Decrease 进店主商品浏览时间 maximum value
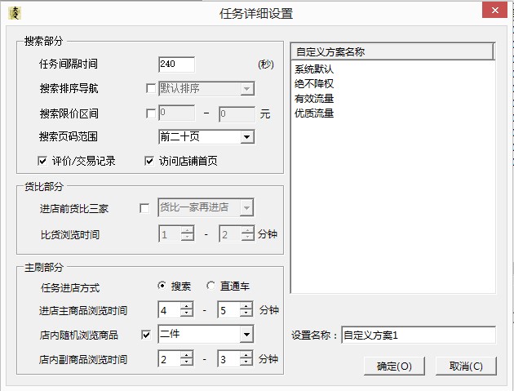 coord(246,313)
